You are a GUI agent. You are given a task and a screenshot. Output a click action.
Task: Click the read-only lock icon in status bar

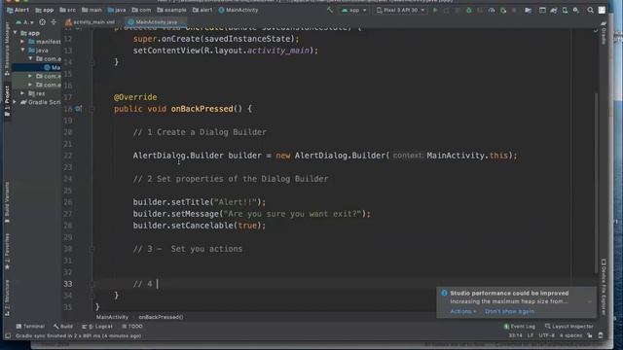tap(590, 335)
